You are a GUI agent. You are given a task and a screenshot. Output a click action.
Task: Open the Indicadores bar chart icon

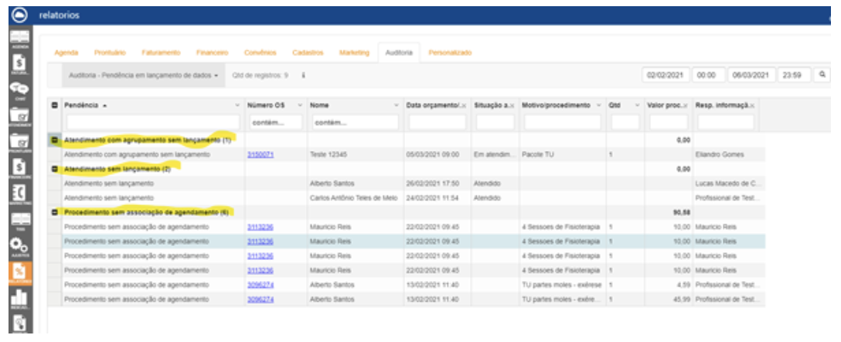pos(19,299)
